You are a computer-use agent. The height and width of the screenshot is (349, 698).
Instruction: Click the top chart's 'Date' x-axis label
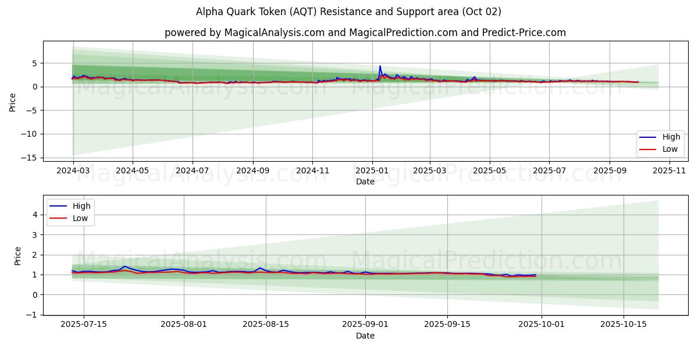click(x=365, y=181)
